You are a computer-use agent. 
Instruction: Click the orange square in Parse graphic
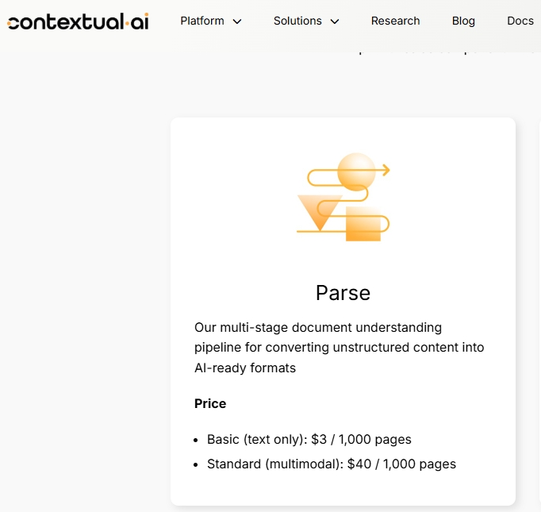click(x=363, y=224)
